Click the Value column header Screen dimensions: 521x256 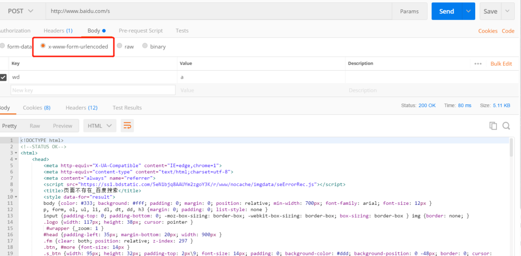tap(186, 64)
